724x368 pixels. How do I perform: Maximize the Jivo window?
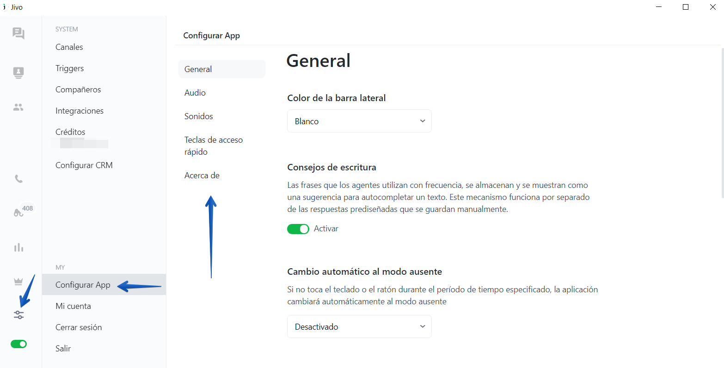686,7
